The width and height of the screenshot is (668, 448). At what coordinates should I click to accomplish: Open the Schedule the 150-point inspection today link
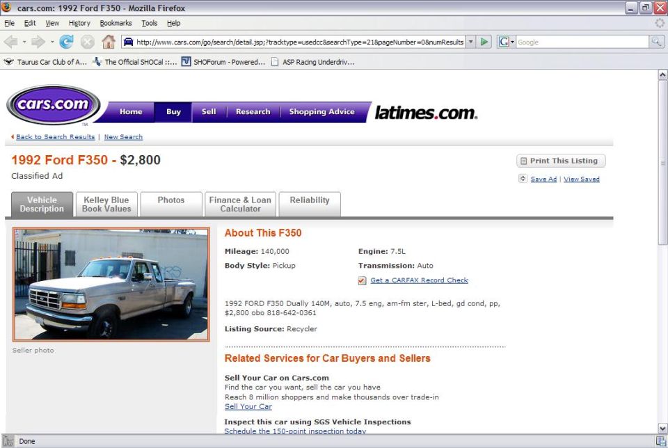click(295, 431)
